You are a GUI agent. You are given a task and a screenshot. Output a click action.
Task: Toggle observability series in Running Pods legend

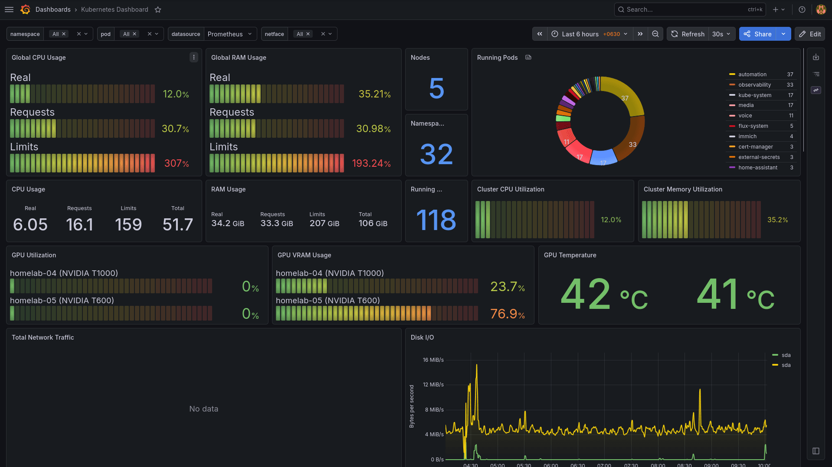tap(754, 85)
